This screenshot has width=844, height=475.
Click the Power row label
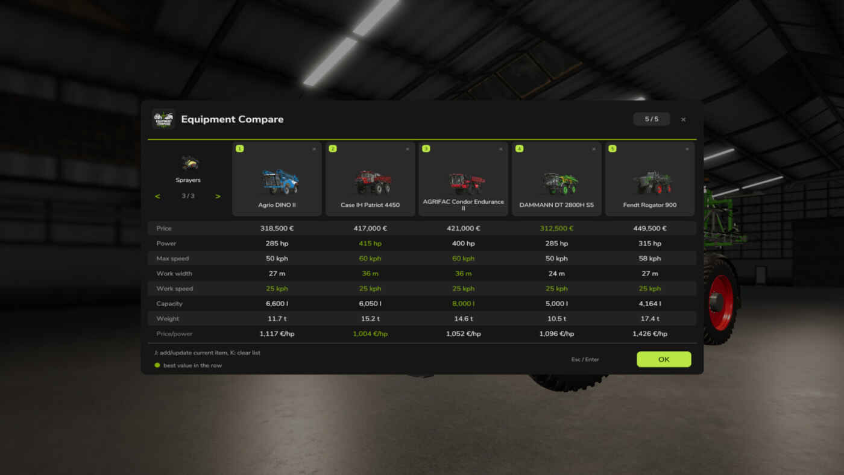(166, 244)
